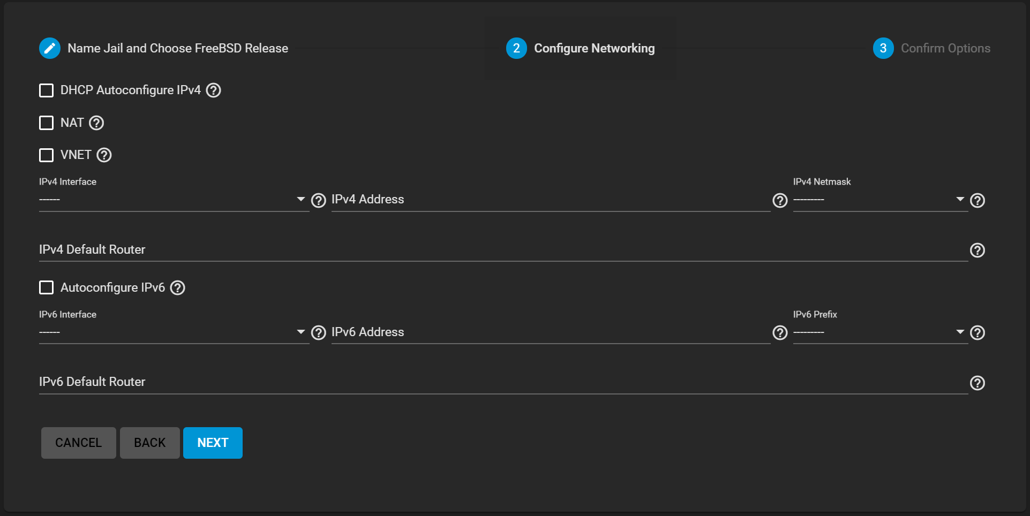Screen dimensions: 1030x516
Task: Click the IPv6 Prefix help icon
Action: coord(978,333)
